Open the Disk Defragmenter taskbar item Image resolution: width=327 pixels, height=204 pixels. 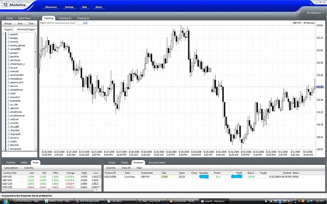[x=89, y=201]
